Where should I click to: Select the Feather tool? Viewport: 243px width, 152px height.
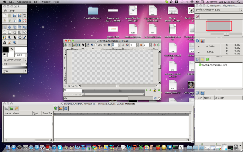tap(15, 37)
